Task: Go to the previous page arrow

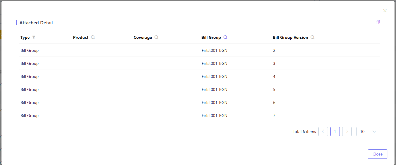Action: coord(323,132)
